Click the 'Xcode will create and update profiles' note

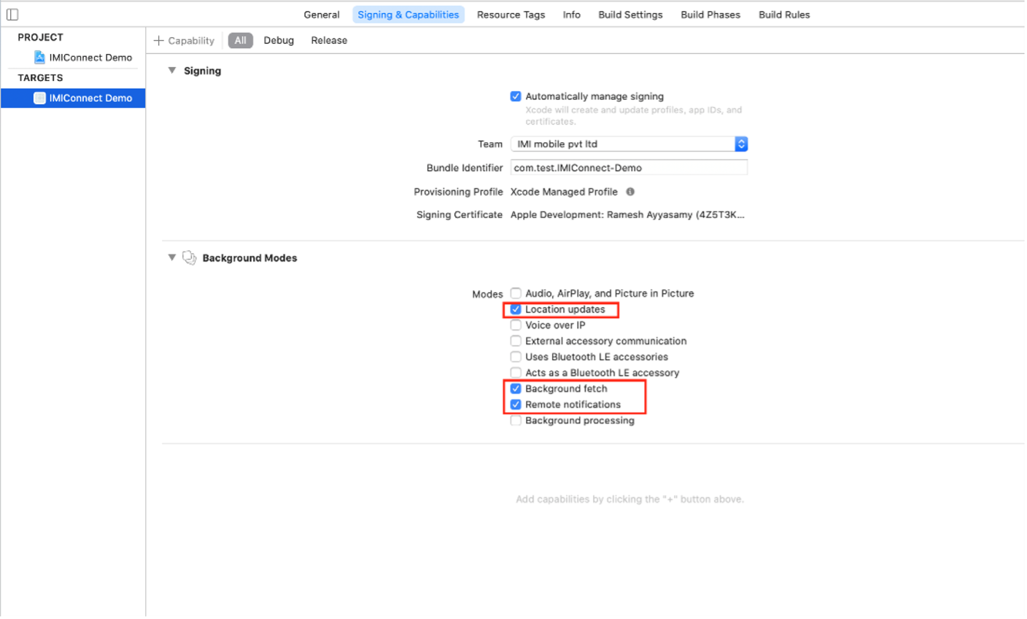coord(633,116)
